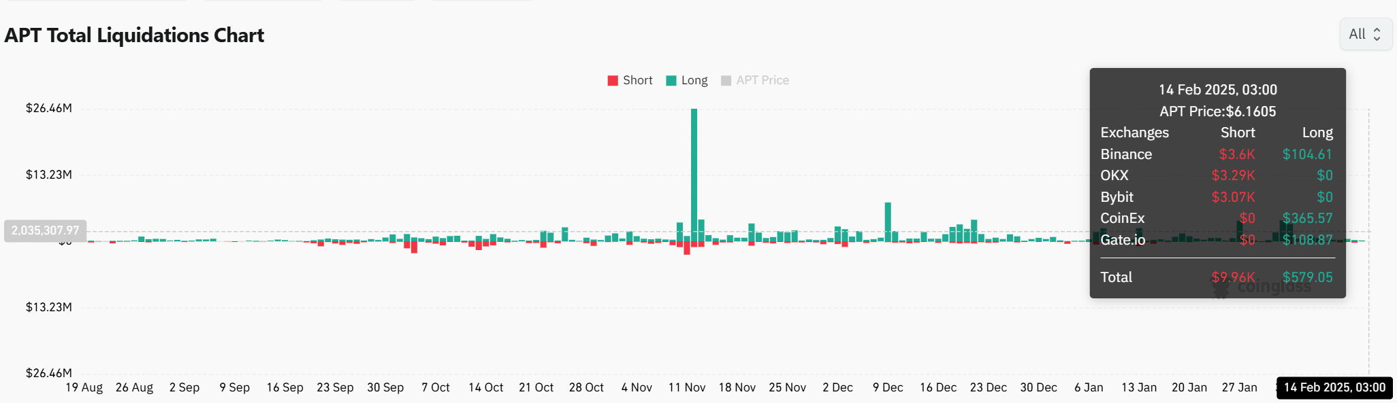Click the 13 Jan x-axis date label

(1139, 387)
